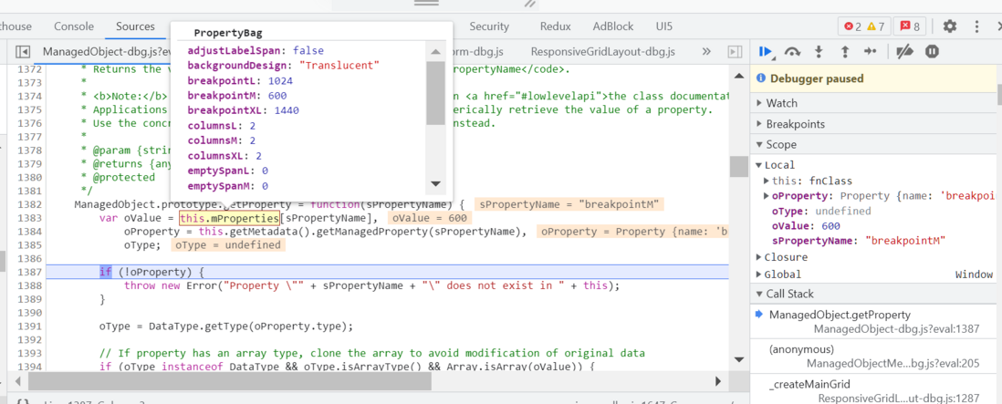Click the Window value of the Global scope
Image resolution: width=1002 pixels, height=404 pixels.
click(974, 275)
